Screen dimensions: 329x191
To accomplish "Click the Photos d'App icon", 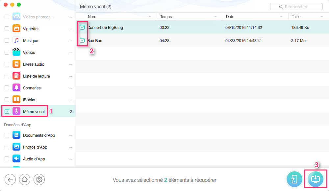I will (16, 147).
